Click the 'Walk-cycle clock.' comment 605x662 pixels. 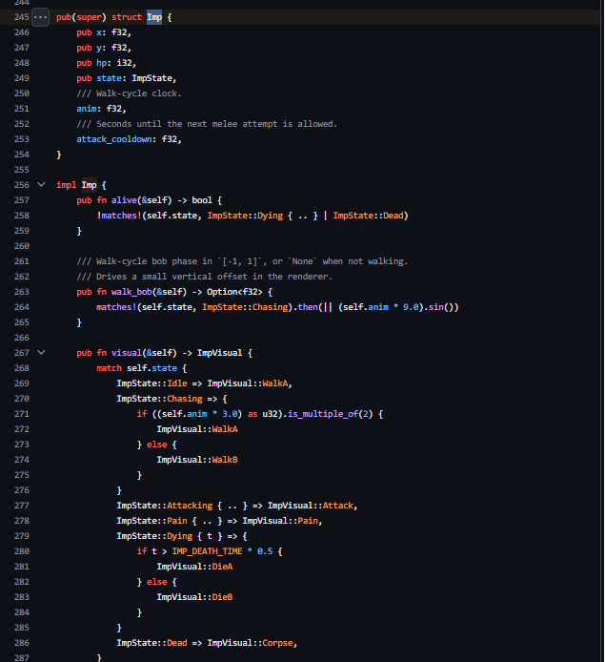(x=129, y=93)
